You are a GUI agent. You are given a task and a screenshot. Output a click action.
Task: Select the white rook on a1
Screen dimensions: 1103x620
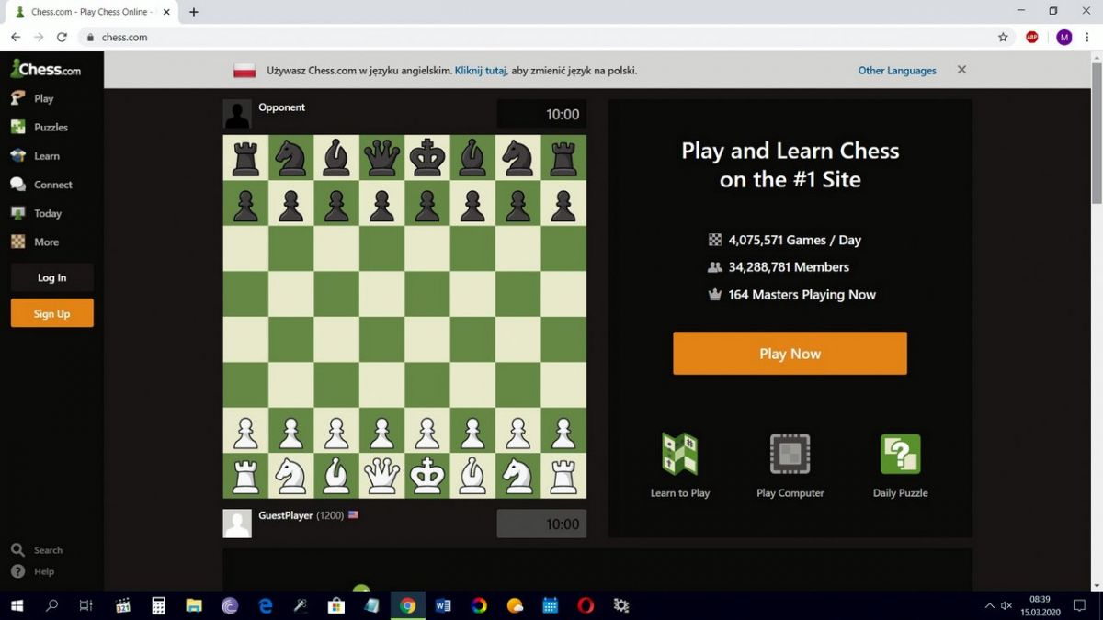click(x=245, y=476)
